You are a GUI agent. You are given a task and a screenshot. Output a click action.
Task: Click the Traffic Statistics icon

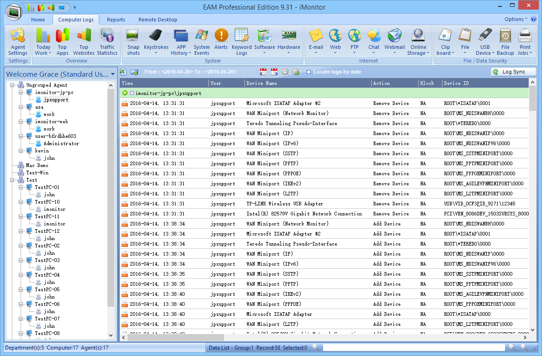tap(107, 42)
